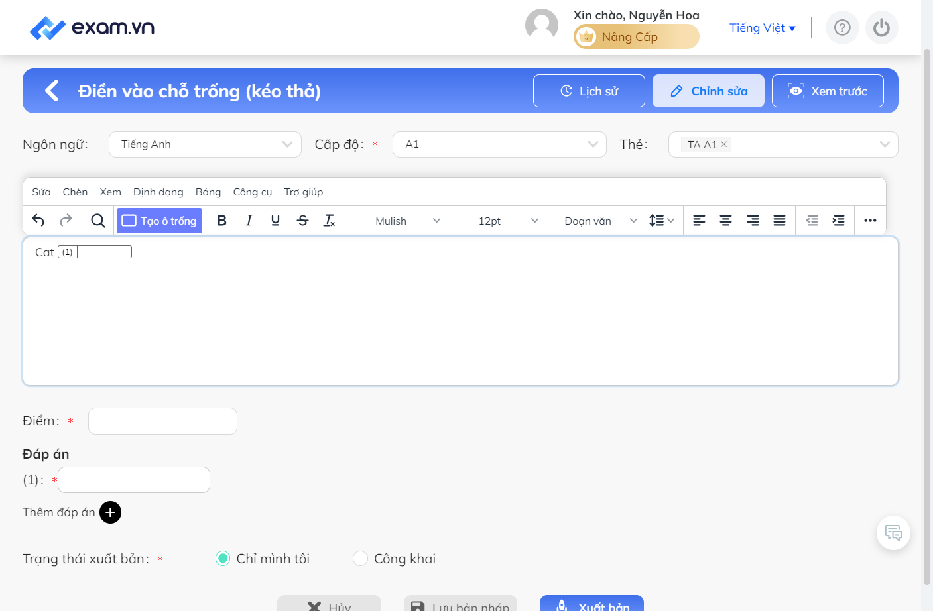The height and width of the screenshot is (611, 933).
Task: Justify the paragraph text
Action: coord(779,221)
